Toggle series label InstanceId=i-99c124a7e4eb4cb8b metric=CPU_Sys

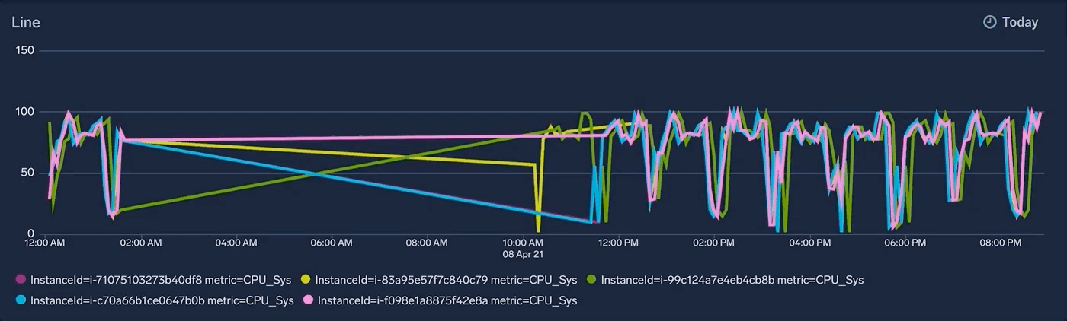[x=732, y=280]
